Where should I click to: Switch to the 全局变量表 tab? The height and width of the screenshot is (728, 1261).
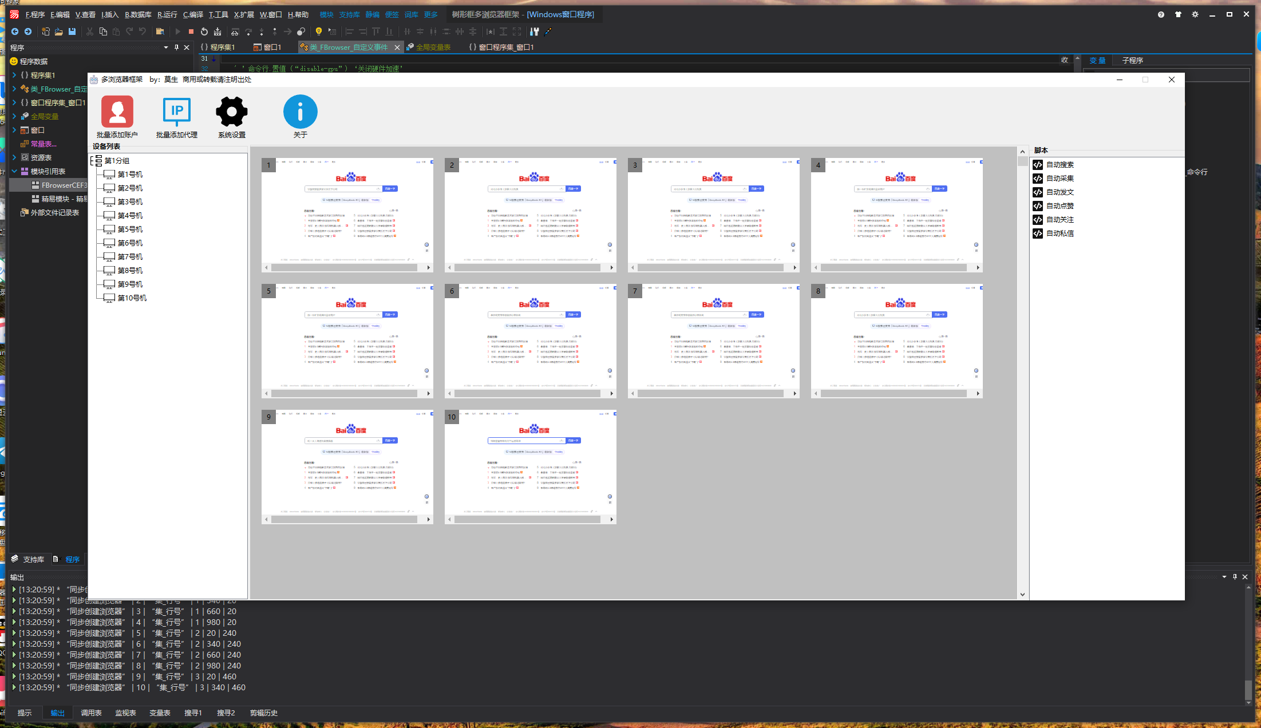(433, 48)
